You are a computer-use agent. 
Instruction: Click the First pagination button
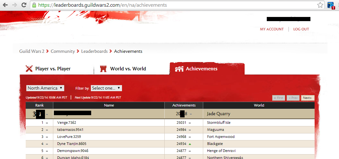point(279,98)
